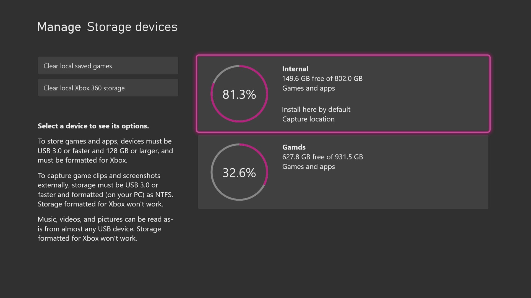
Task: Click the Gamds device name label
Action: click(294, 147)
